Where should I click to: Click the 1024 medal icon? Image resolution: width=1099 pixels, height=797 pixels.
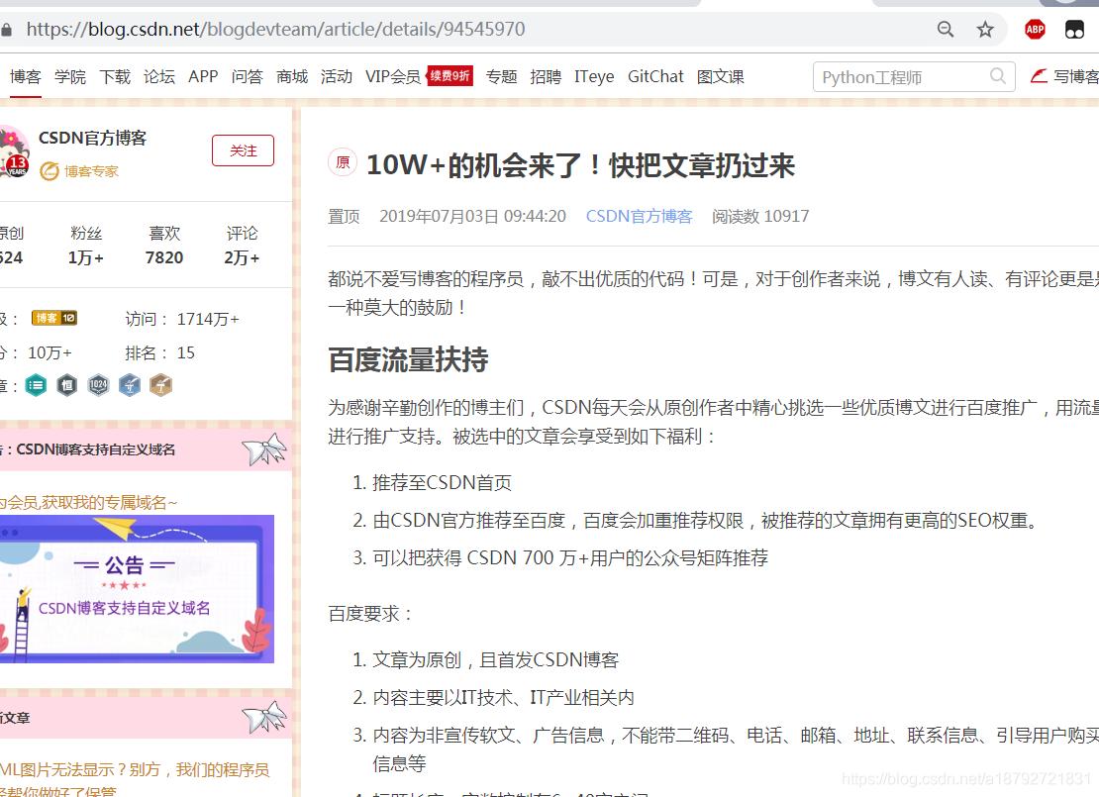98,385
